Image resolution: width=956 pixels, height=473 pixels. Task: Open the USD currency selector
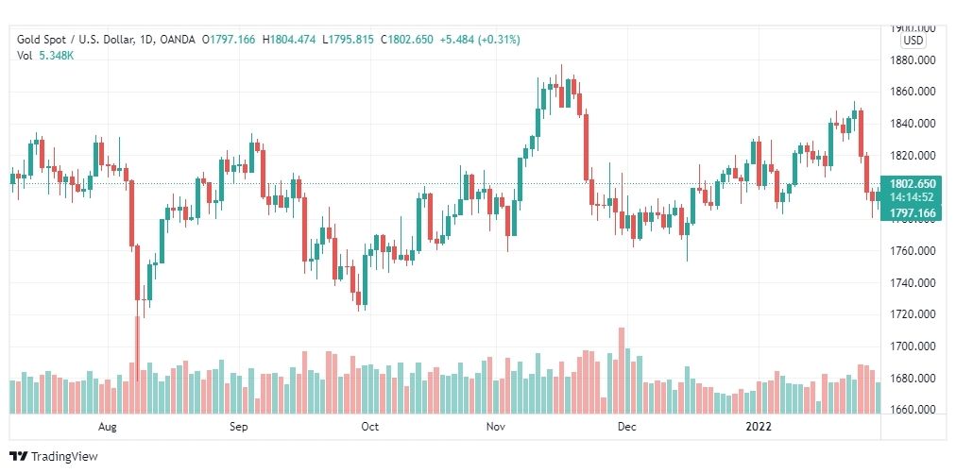click(x=913, y=41)
